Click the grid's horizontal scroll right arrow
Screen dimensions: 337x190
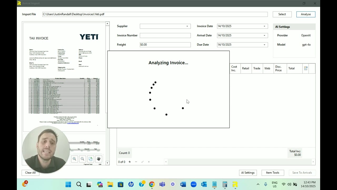(x=313, y=162)
